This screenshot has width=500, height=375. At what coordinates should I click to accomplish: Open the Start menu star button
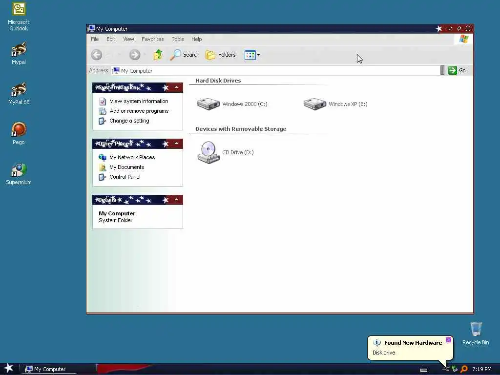click(x=9, y=368)
